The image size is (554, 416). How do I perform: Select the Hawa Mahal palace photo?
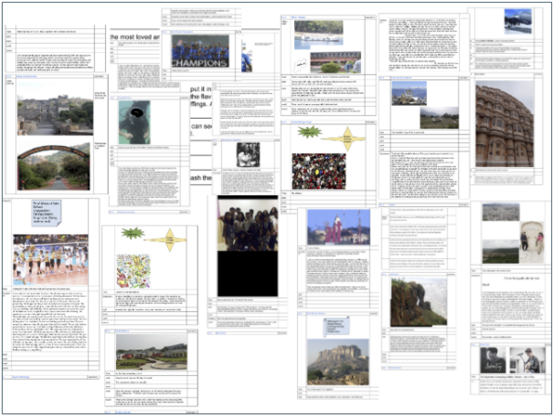coord(504,124)
